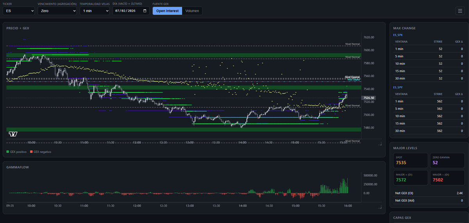469x223 pixels.
Task: Click the 13:00 price chart time label
Action: (x=190, y=143)
